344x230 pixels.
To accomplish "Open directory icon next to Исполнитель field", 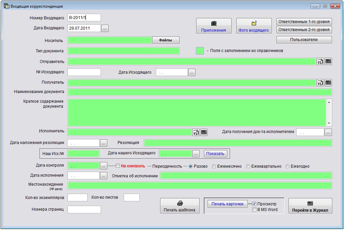I will click(196, 132).
